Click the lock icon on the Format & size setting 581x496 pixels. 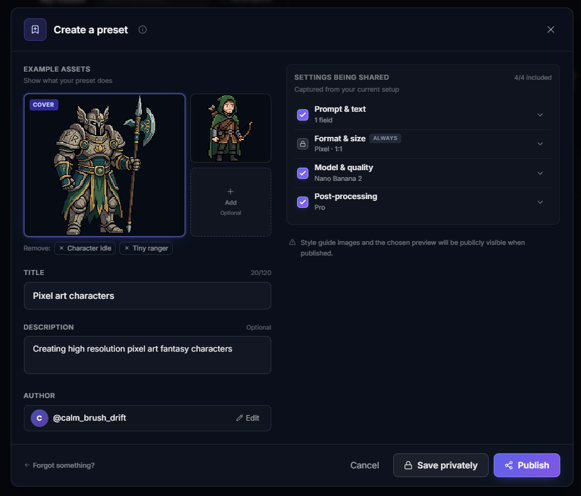tap(302, 143)
